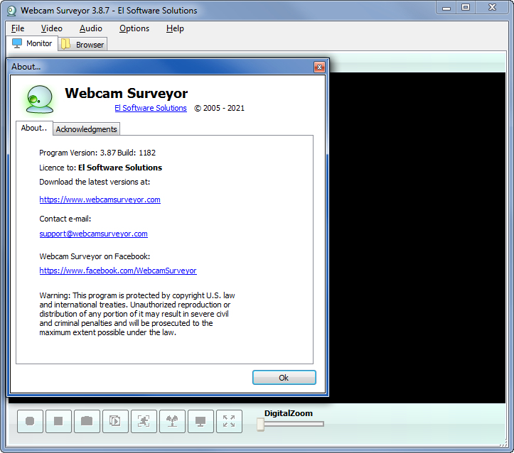This screenshot has height=453, width=514.
Task: Click the monitor screen toolbar icon
Action: (x=200, y=421)
